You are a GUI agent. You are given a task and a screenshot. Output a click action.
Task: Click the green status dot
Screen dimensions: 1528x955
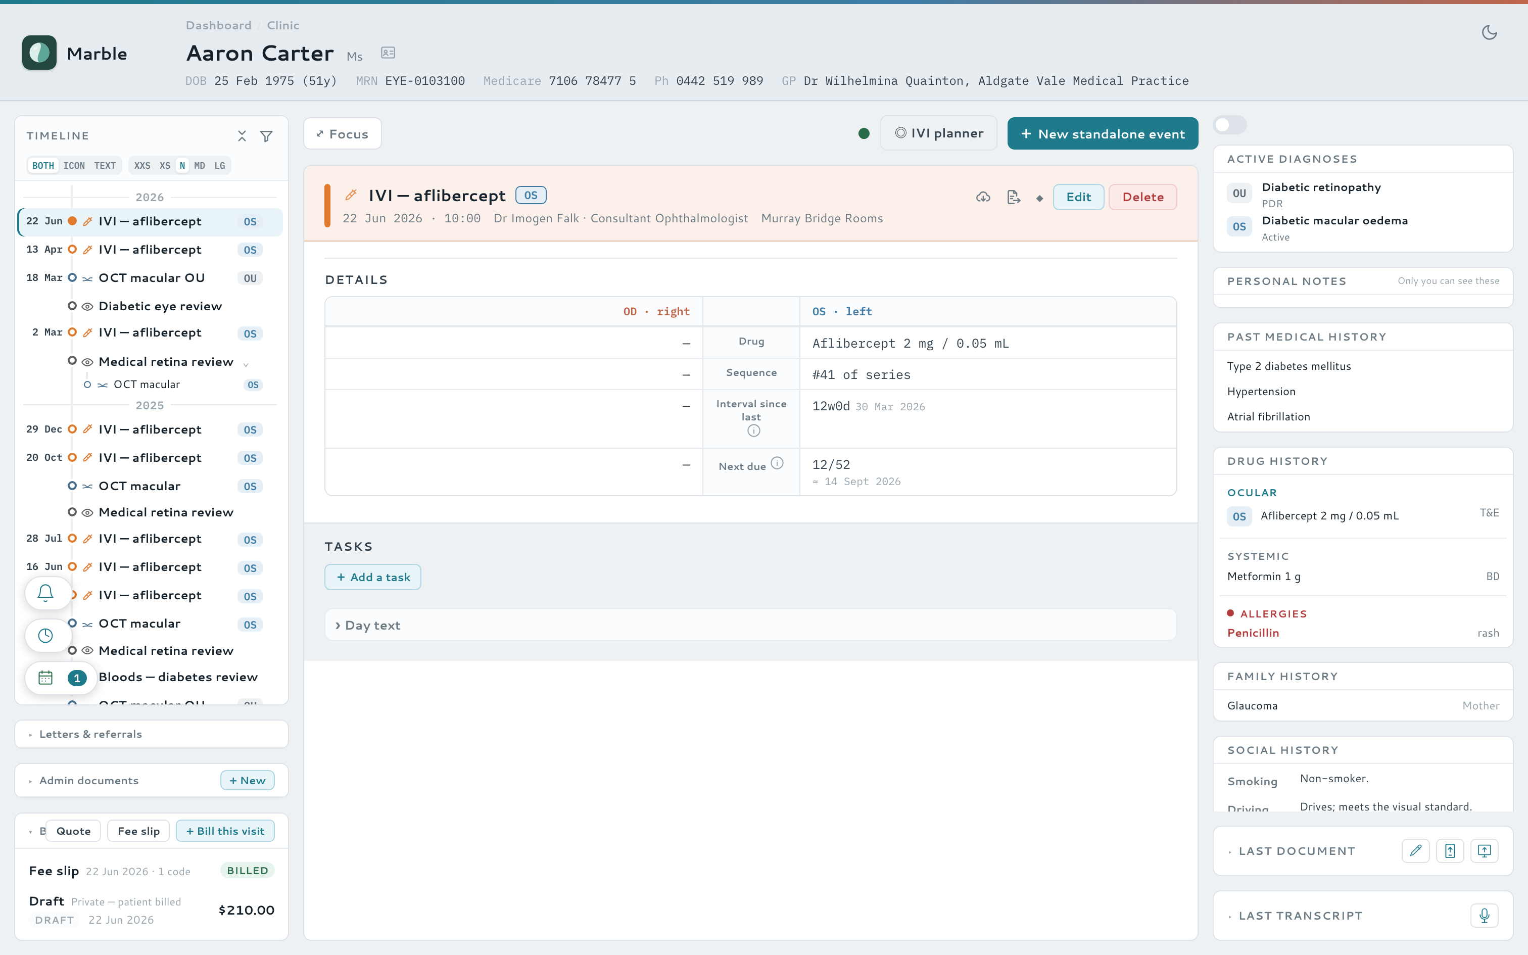click(x=864, y=133)
